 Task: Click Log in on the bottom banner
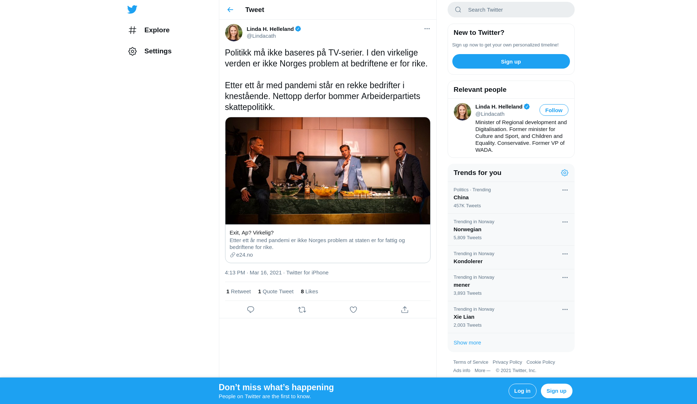(522, 391)
